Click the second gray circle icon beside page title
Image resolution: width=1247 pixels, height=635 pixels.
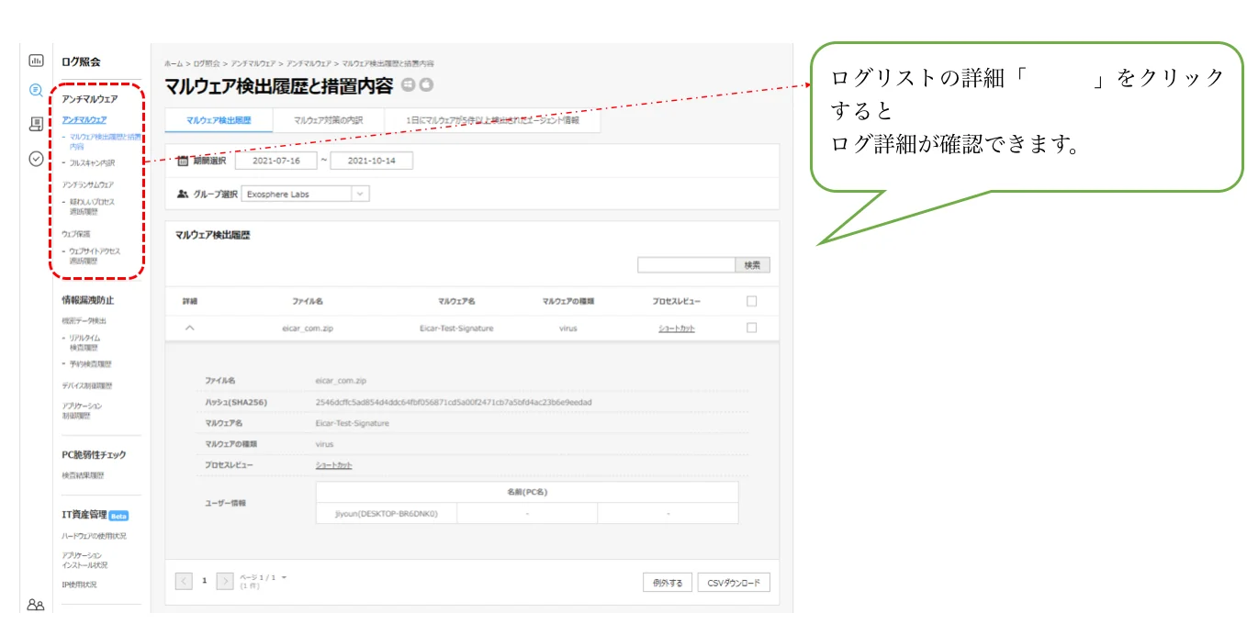tap(426, 85)
